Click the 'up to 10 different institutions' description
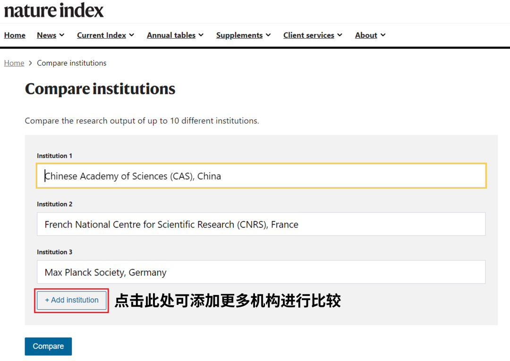Viewport: 510px width, 361px height. (142, 121)
